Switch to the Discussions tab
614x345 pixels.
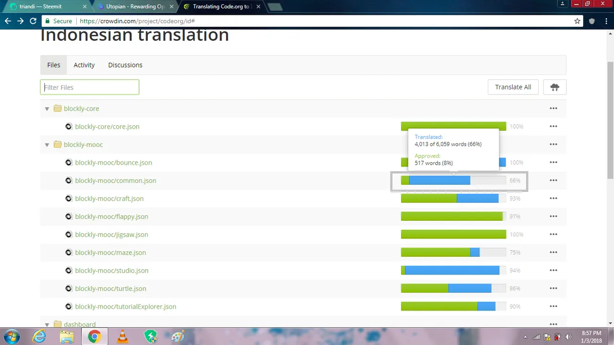tap(125, 65)
